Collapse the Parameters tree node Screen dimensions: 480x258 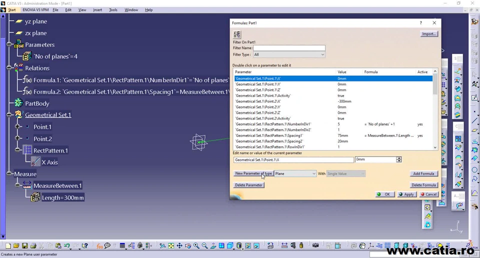click(x=9, y=44)
